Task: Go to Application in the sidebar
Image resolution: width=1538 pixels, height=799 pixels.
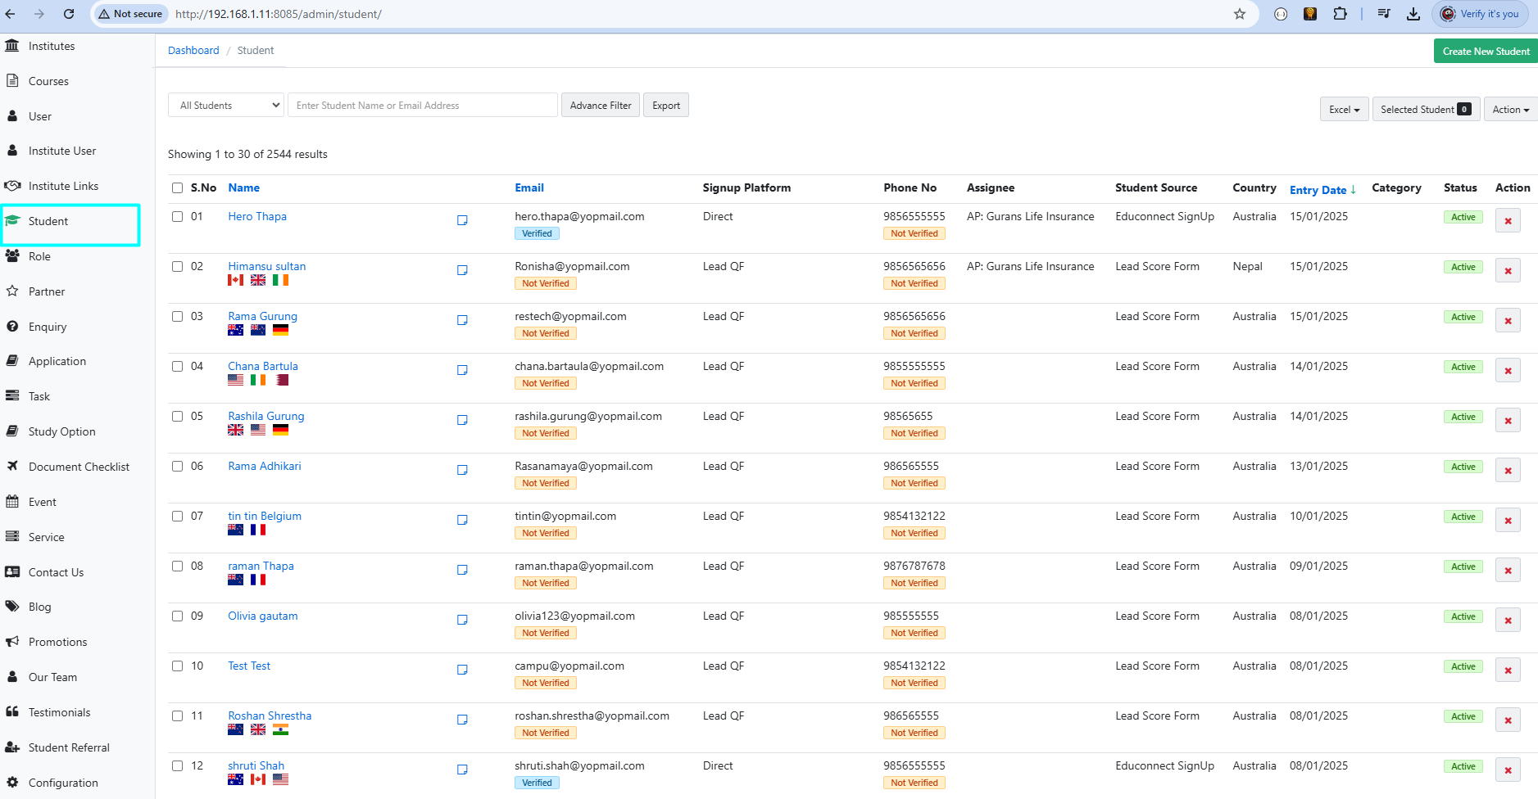Action: (57, 361)
